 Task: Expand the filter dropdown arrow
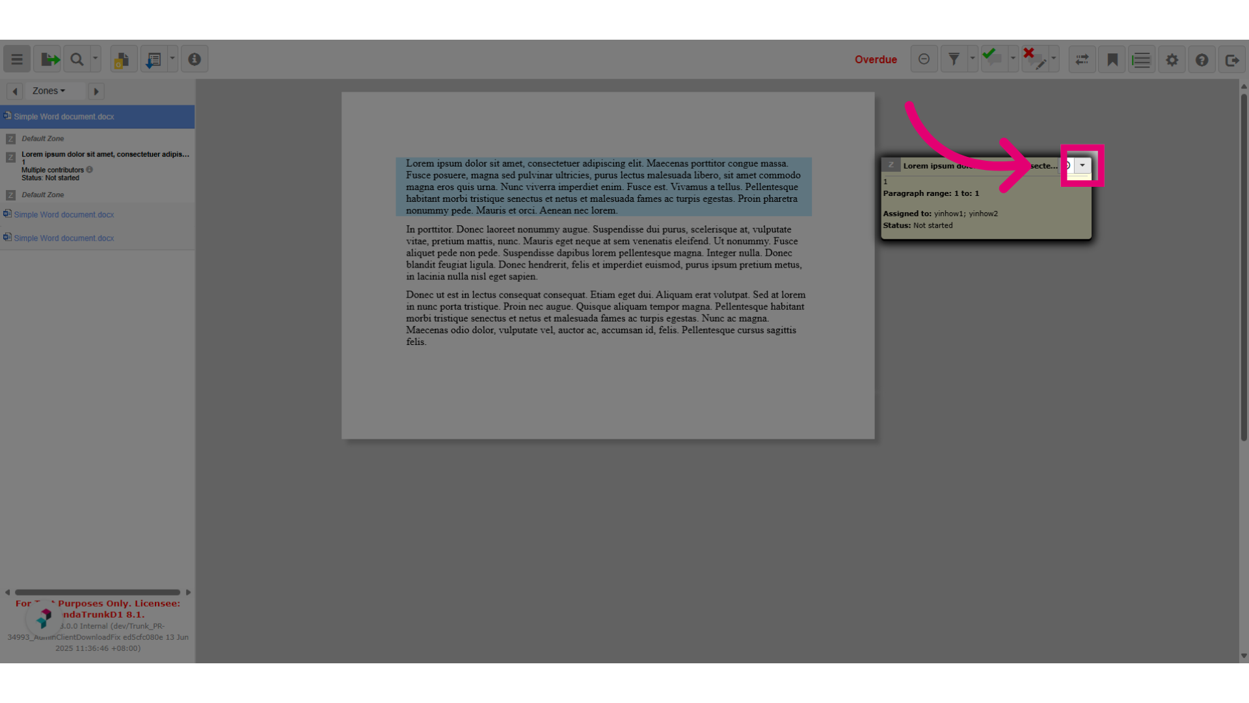[973, 59]
